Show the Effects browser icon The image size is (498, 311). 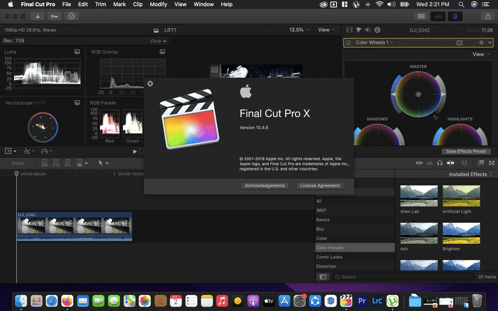481,163
